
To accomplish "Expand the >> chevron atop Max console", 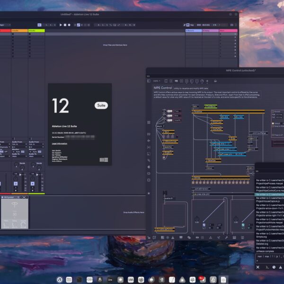I will (x=257, y=171).
